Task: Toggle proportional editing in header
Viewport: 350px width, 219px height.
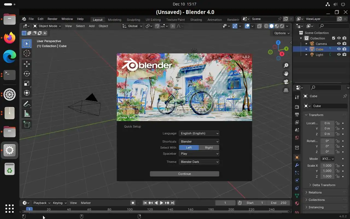Action: tap(173, 26)
